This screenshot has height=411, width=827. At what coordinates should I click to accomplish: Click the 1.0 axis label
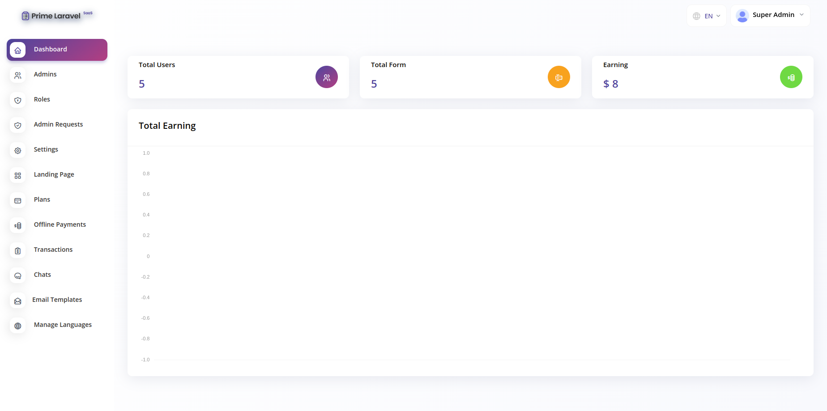pyautogui.click(x=146, y=153)
